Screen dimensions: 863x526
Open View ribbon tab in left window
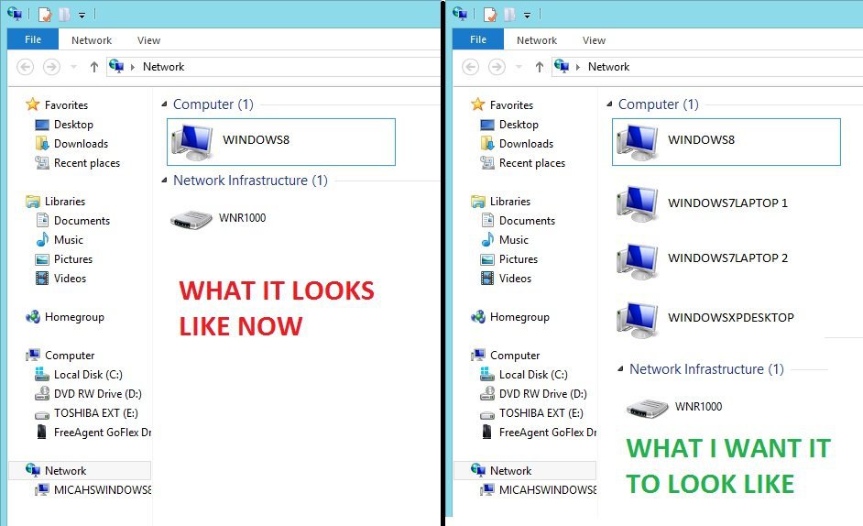coord(148,40)
